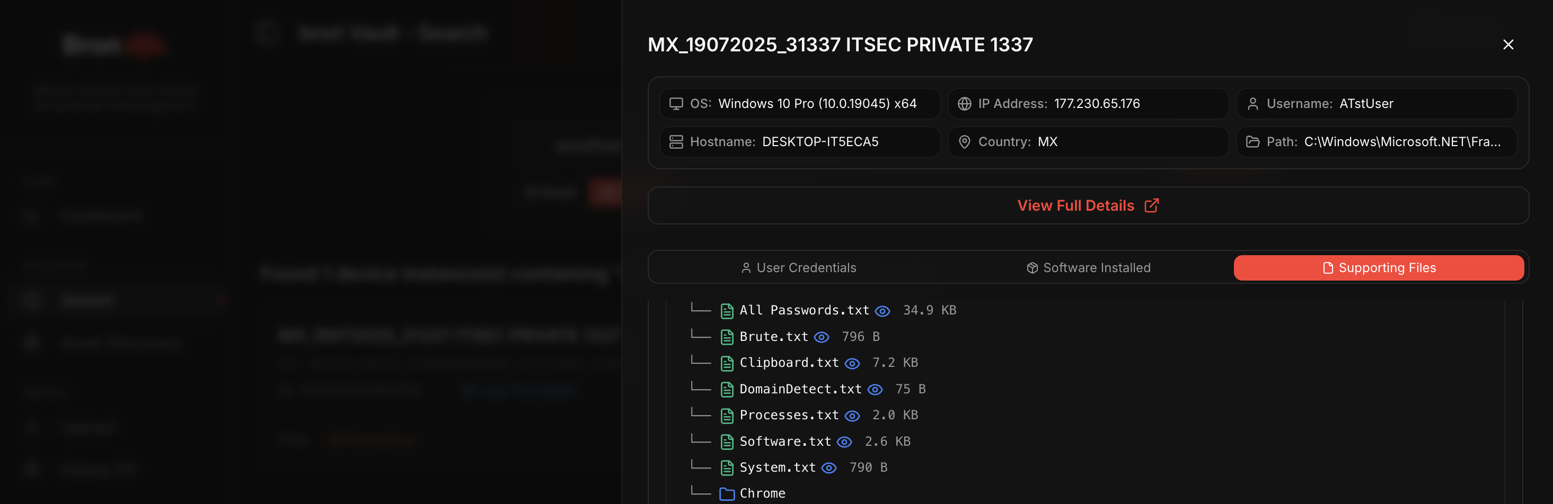Image resolution: width=1553 pixels, height=504 pixels.
Task: Click the System.txt file name
Action: [777, 467]
